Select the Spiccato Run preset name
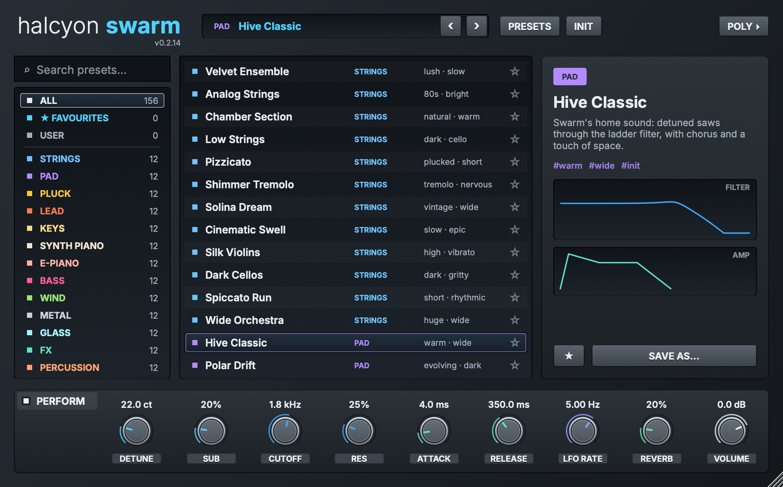 click(x=238, y=297)
